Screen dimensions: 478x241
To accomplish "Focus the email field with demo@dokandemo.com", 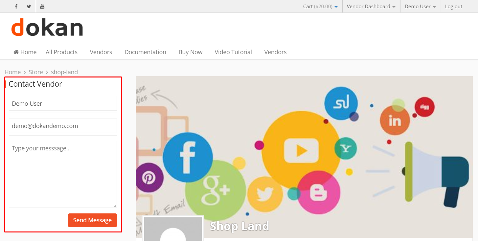I will (x=63, y=126).
